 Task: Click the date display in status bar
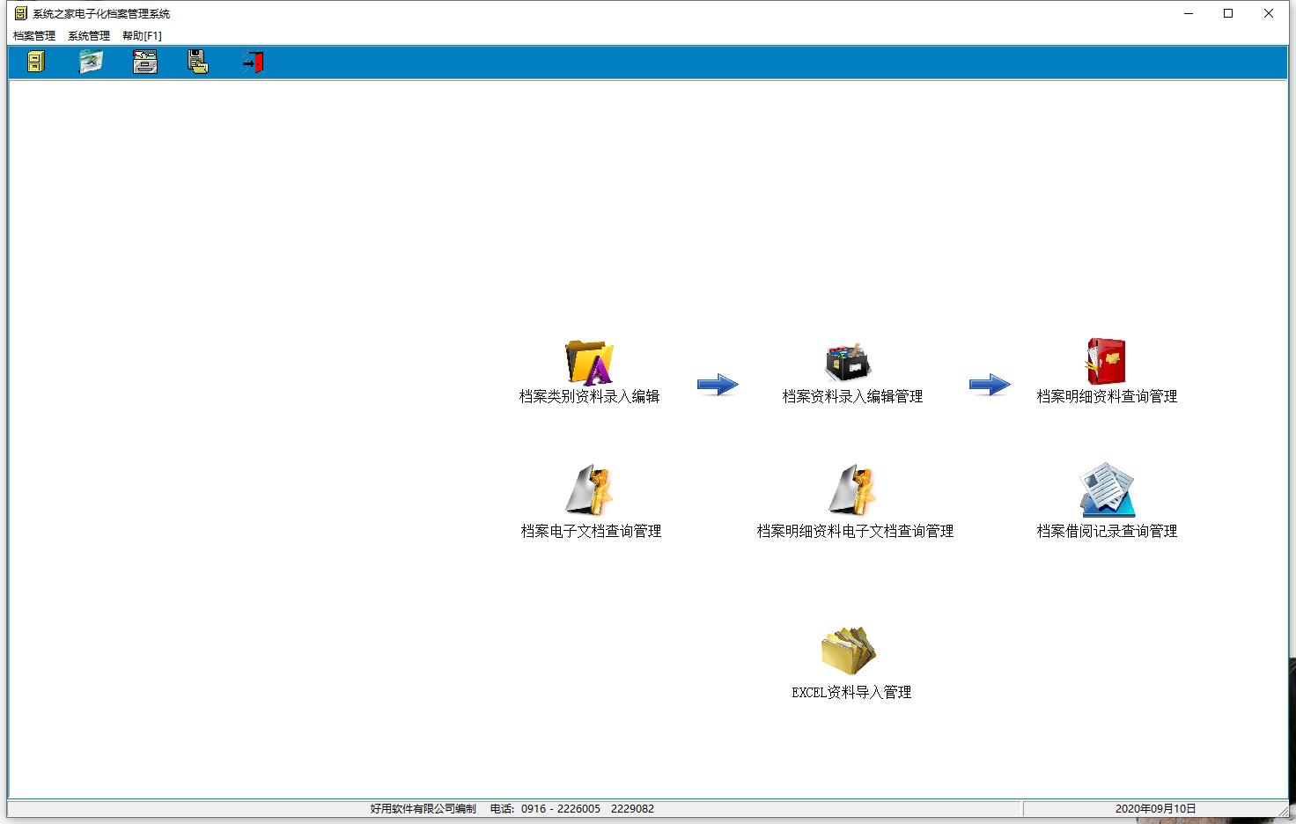(x=1155, y=808)
